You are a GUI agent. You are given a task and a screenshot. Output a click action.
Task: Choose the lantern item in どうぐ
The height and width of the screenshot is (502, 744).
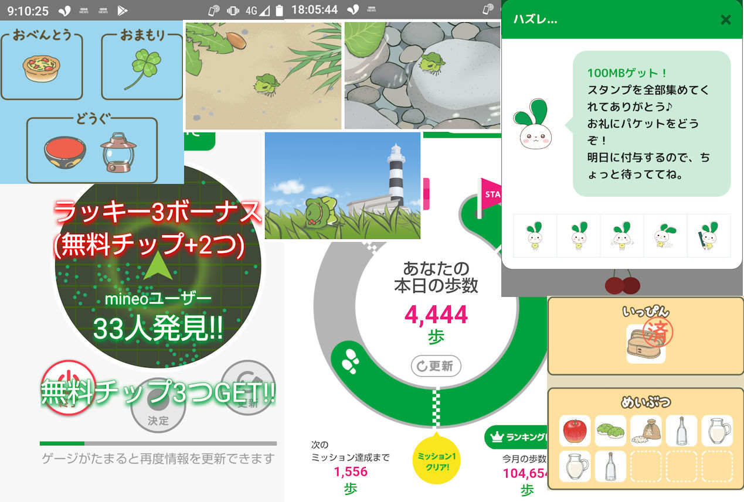[118, 153]
